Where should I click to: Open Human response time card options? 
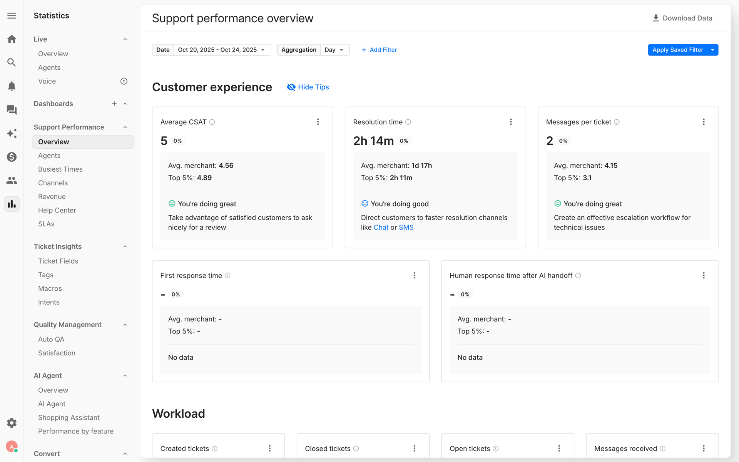pos(704,275)
